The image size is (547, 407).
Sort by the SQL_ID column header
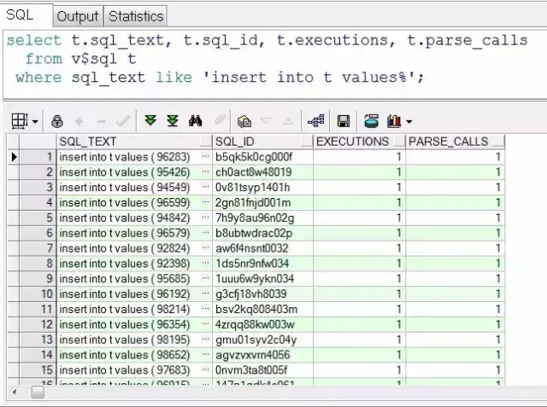coord(262,142)
